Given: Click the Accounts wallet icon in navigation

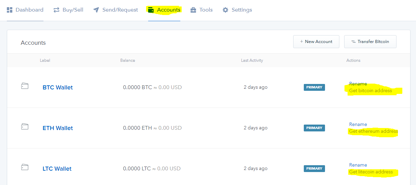Looking at the screenshot, I should (x=151, y=10).
